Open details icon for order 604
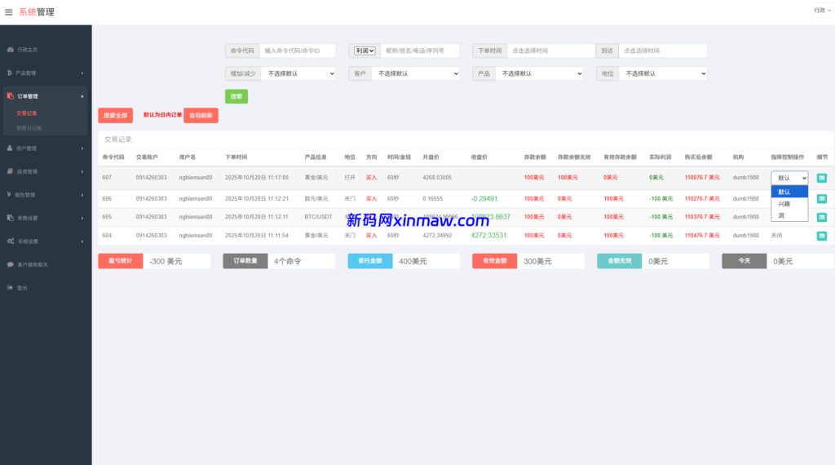The height and width of the screenshot is (465, 835). (822, 236)
